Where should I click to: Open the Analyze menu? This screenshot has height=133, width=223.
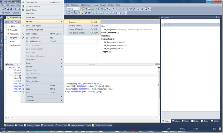[102, 5]
